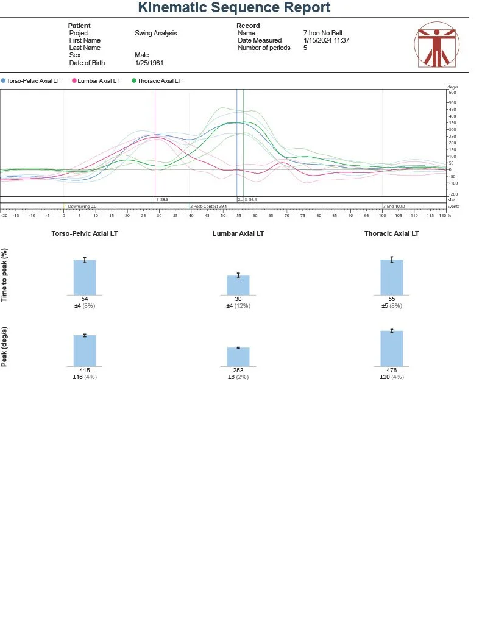The height and width of the screenshot is (624, 482).
Task: Click the 28.6 max marker label
Action: pos(163,199)
